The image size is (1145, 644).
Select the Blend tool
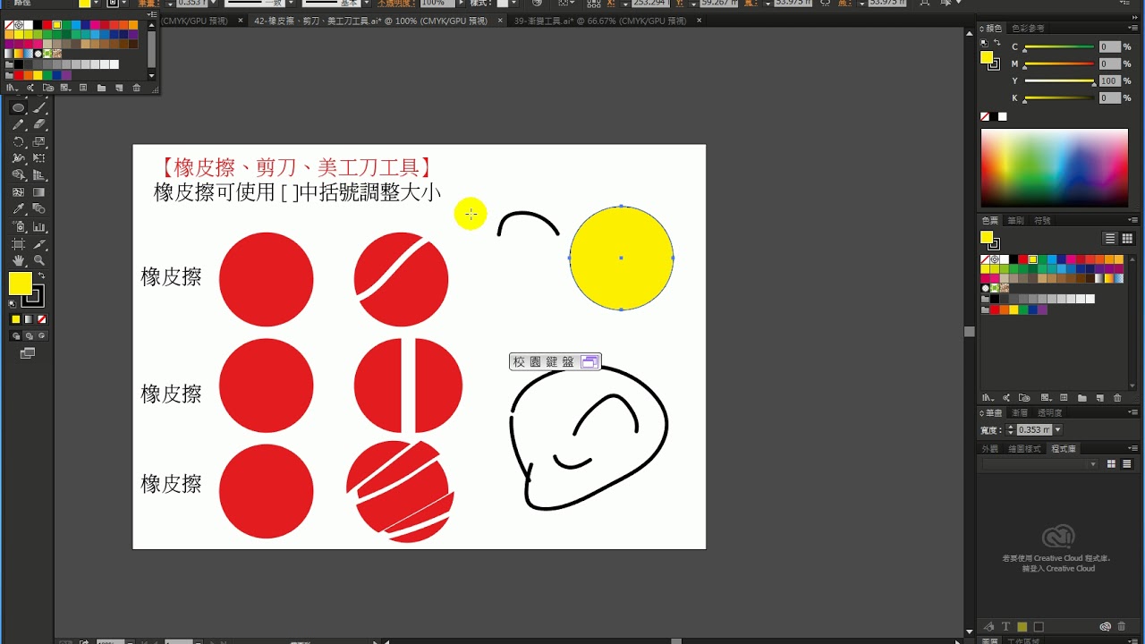pos(39,209)
